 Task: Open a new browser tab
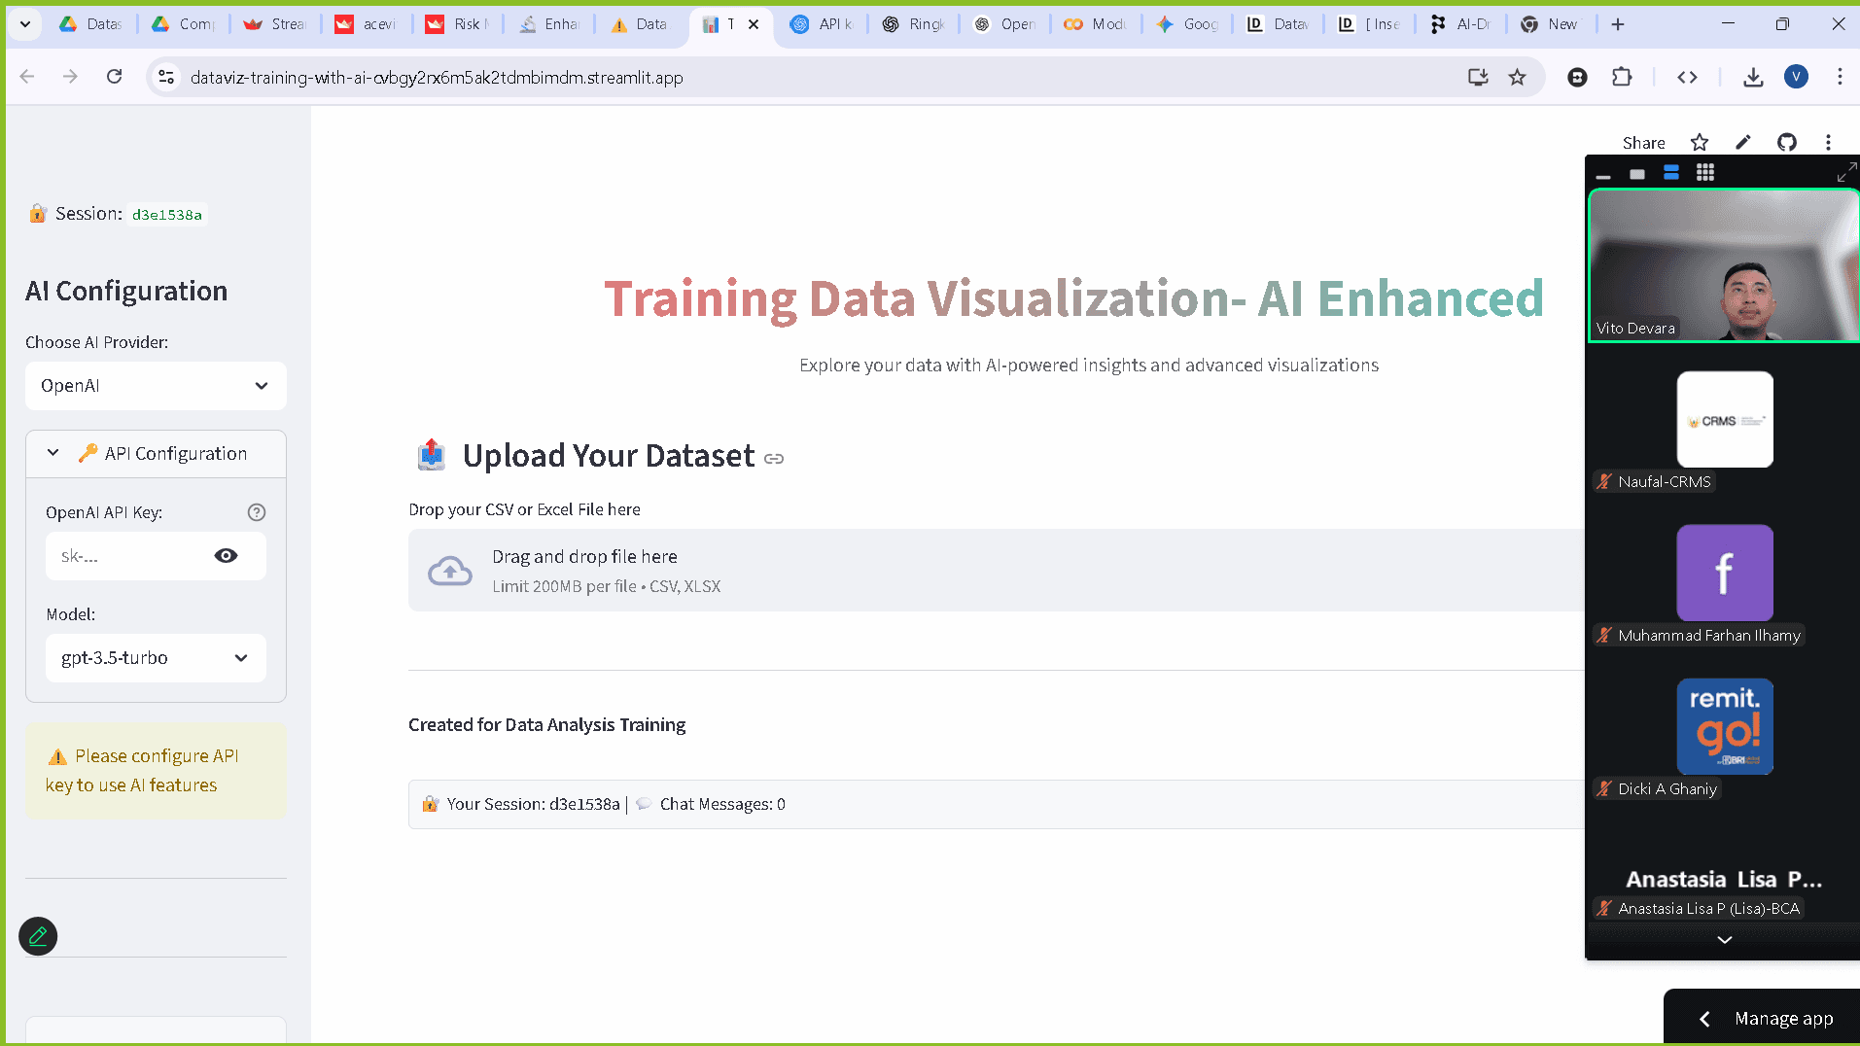[1618, 24]
